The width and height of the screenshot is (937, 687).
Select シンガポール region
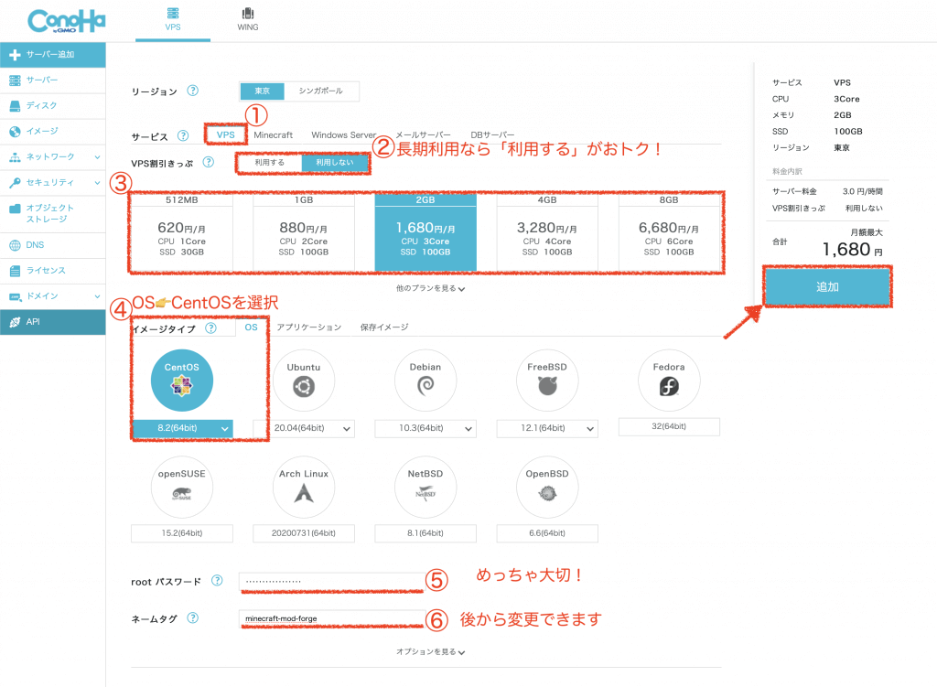coord(321,91)
